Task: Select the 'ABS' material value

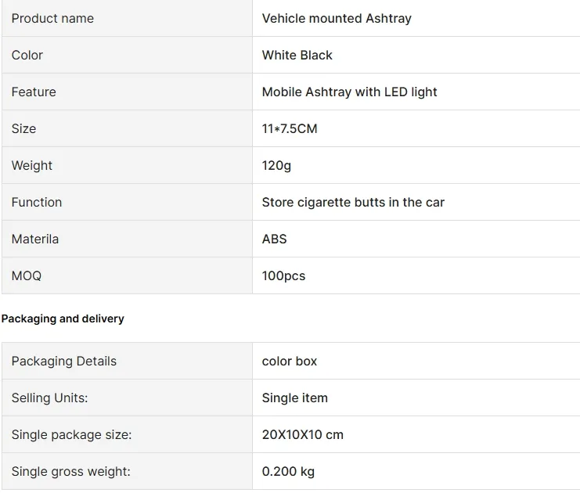Action: (275, 239)
